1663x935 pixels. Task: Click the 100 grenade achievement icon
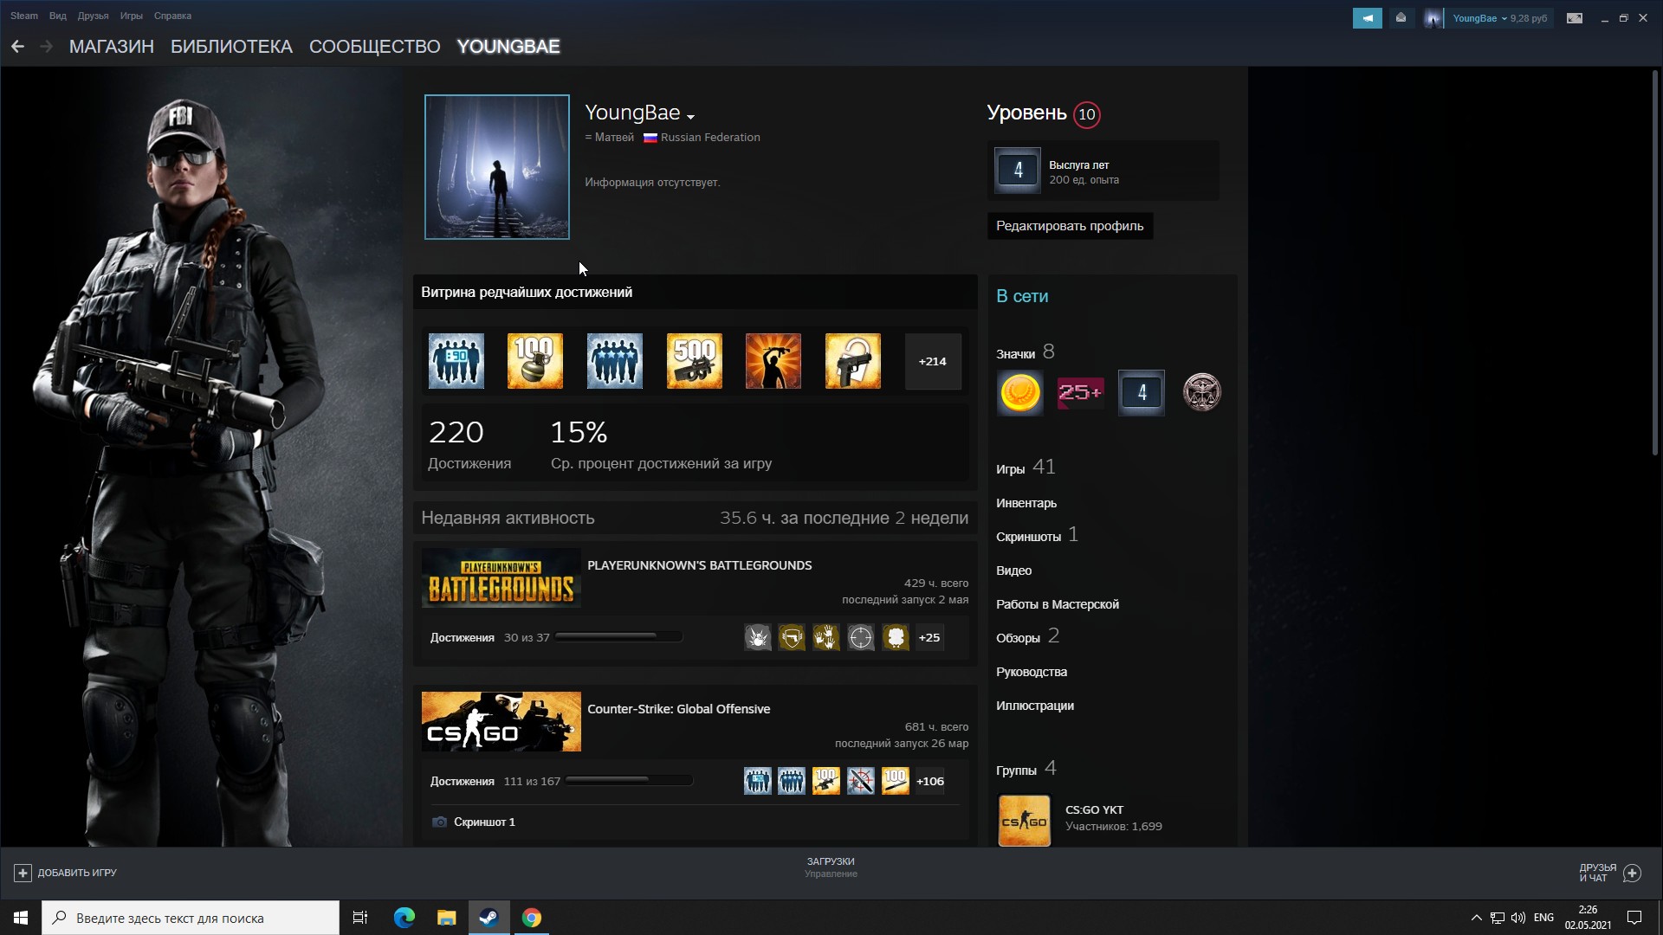coord(535,361)
